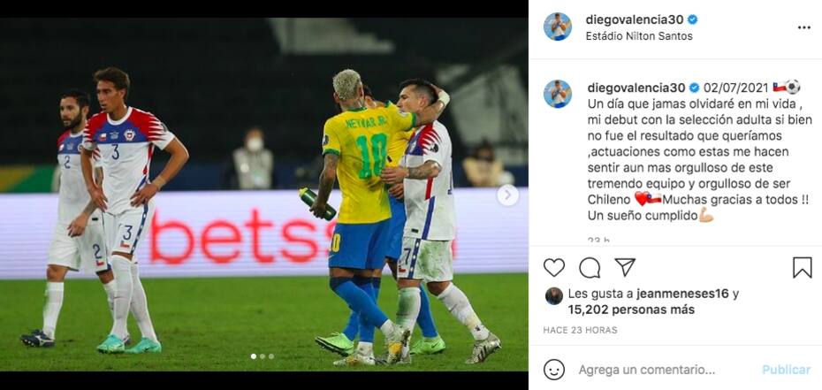Save post using bookmark icon
Image resolution: width=822 pixels, height=390 pixels.
(802, 267)
